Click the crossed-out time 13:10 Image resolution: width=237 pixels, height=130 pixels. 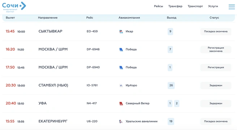click(x=21, y=104)
